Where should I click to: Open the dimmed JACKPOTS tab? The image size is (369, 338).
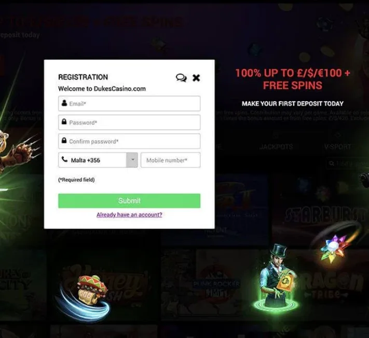pyautogui.click(x=276, y=147)
